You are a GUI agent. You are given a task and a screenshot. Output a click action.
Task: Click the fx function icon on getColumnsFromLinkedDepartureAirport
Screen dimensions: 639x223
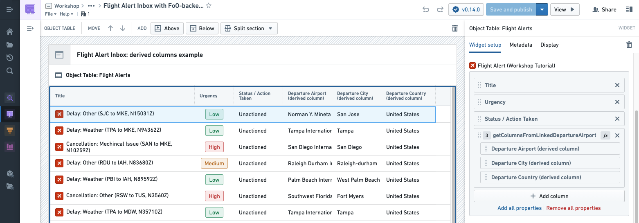click(x=605, y=135)
